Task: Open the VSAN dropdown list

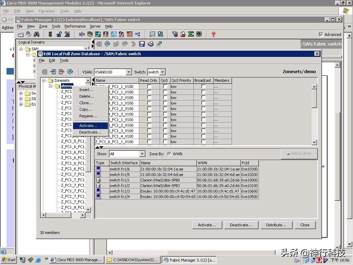Action: coord(129,72)
